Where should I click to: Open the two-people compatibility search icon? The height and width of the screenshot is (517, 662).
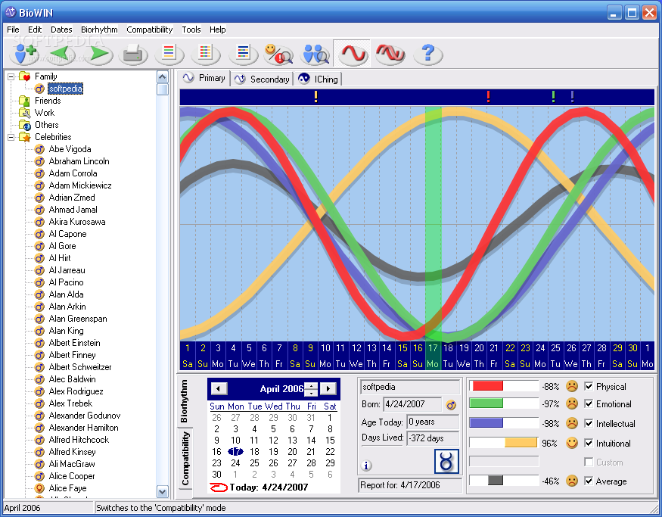[x=315, y=54]
